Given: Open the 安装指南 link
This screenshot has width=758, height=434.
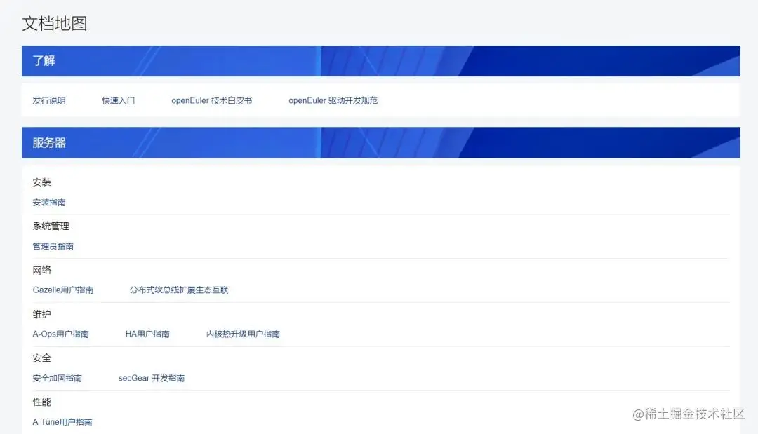Looking at the screenshot, I should click(48, 202).
